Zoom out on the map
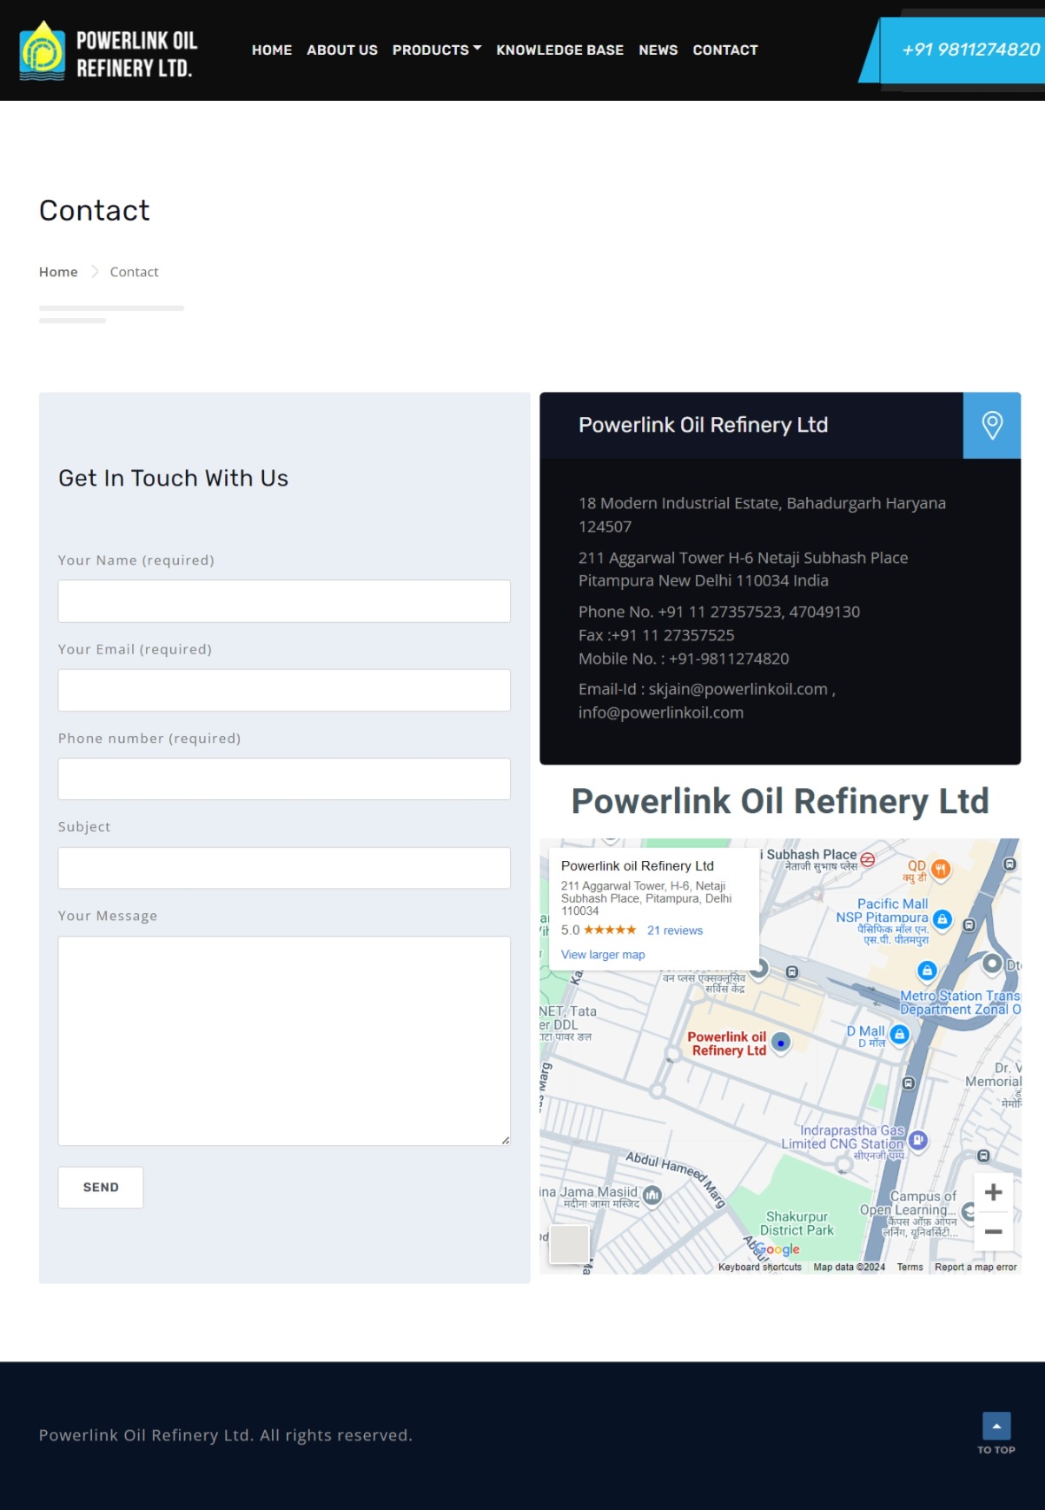Image resolution: width=1045 pixels, height=1510 pixels. (993, 1232)
